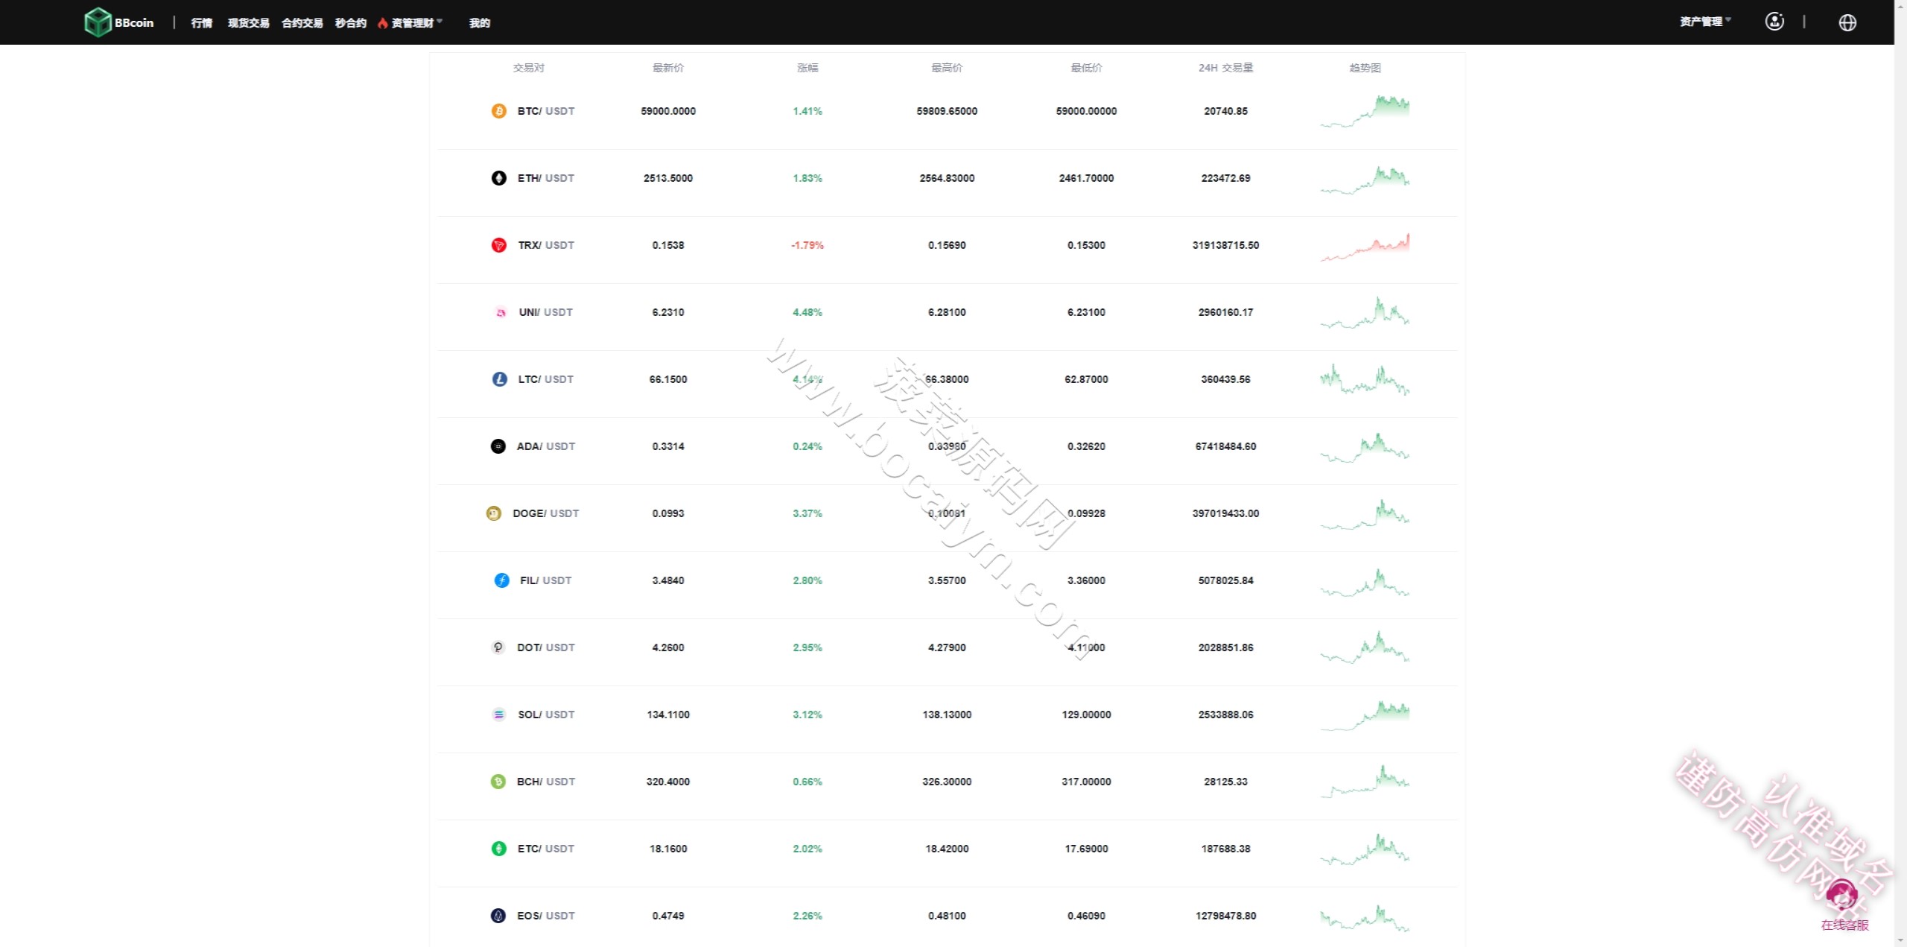
Task: Click the 最新价 column header
Action: [x=668, y=68]
